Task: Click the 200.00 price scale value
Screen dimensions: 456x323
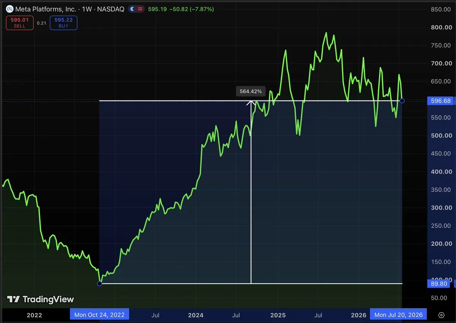Action: [x=442, y=244]
